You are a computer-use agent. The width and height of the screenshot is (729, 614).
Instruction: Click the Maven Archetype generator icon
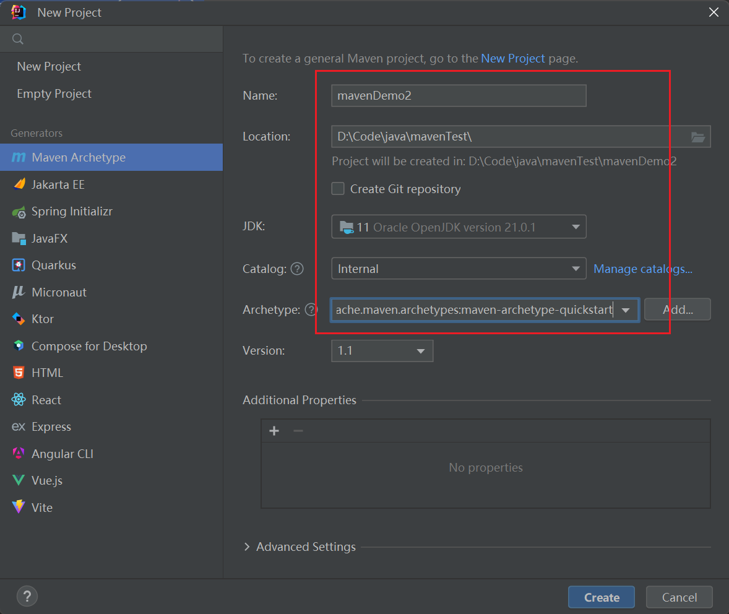point(19,158)
